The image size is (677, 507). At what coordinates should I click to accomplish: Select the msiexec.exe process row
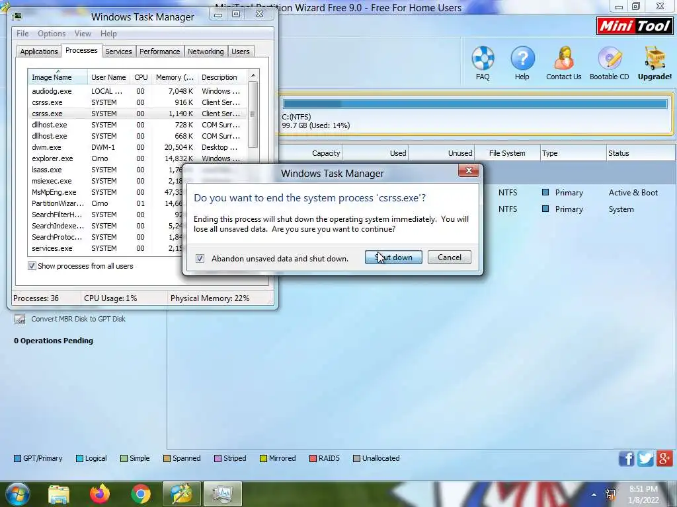pyautogui.click(x=106, y=181)
